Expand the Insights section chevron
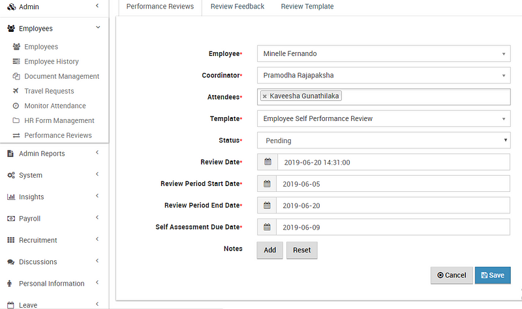The width and height of the screenshot is (522, 309). [x=97, y=196]
